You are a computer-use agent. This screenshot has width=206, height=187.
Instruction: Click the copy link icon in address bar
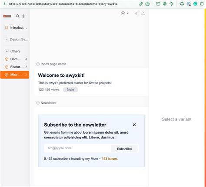141,4
